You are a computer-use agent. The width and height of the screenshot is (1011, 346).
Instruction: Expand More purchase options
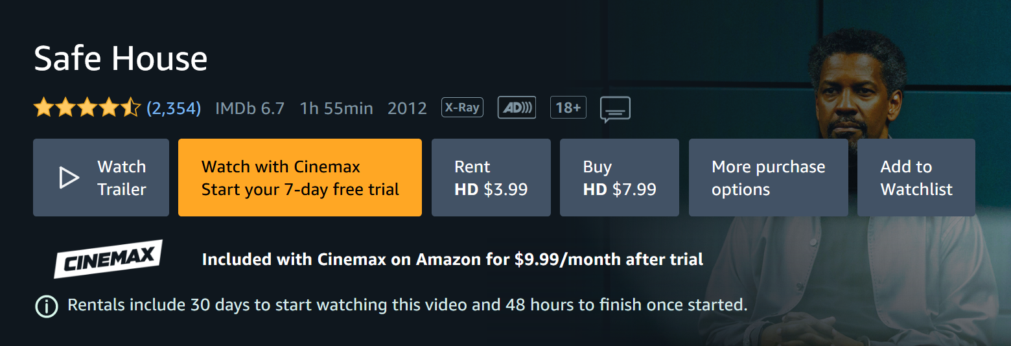click(x=768, y=178)
